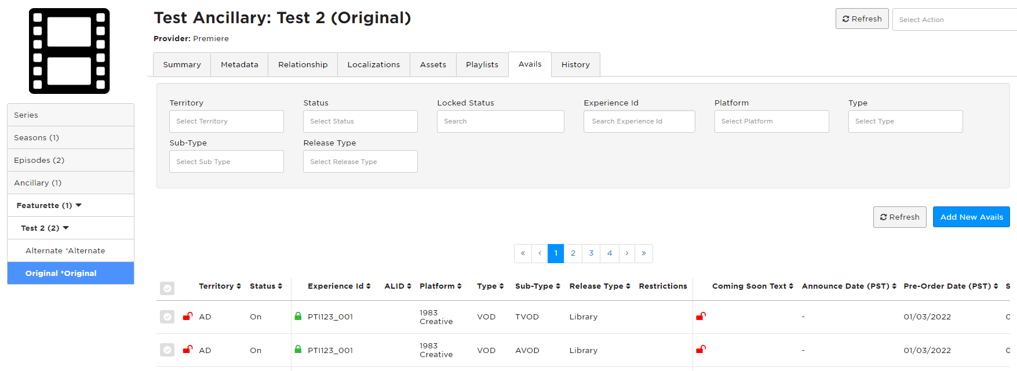Image resolution: width=1017 pixels, height=371 pixels.
Task: Click red restrictions lock in TVOD row
Action: coord(701,316)
